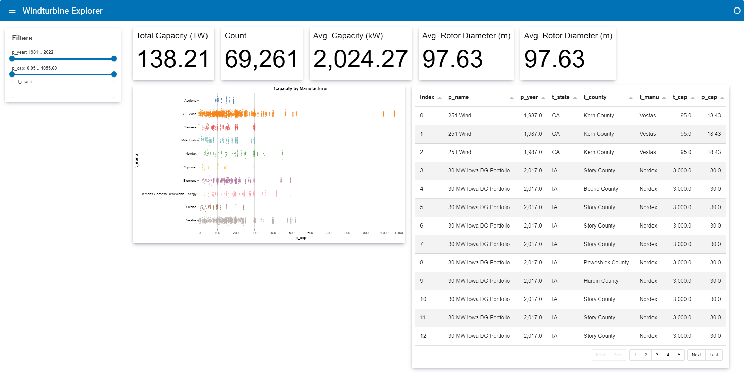Sort table by t_manu column arrow

click(664, 98)
